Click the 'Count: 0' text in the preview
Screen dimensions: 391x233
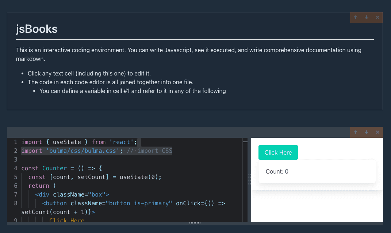277,171
